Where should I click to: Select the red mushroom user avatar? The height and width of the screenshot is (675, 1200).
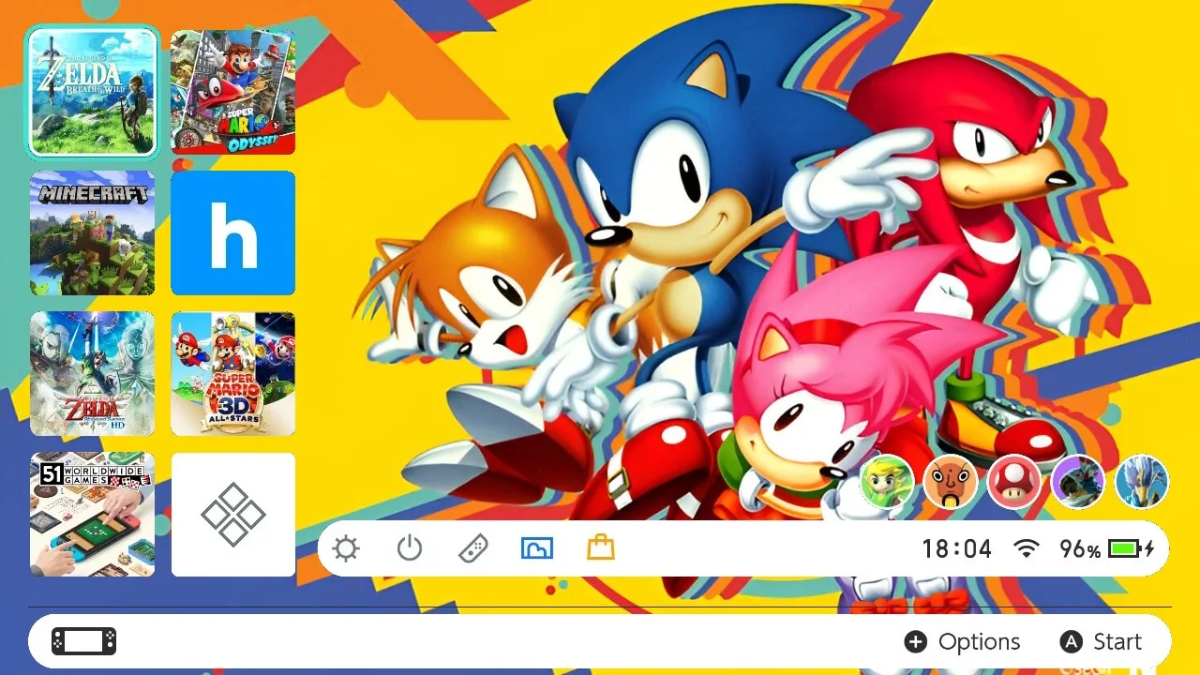1014,482
